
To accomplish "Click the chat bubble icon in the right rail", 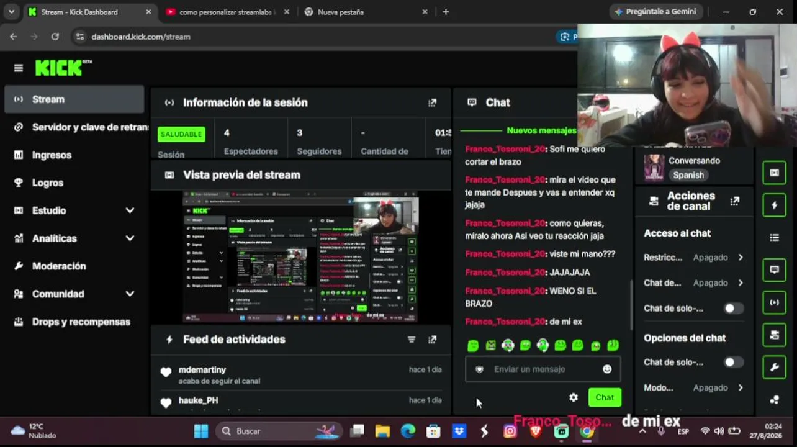I will 774,270.
